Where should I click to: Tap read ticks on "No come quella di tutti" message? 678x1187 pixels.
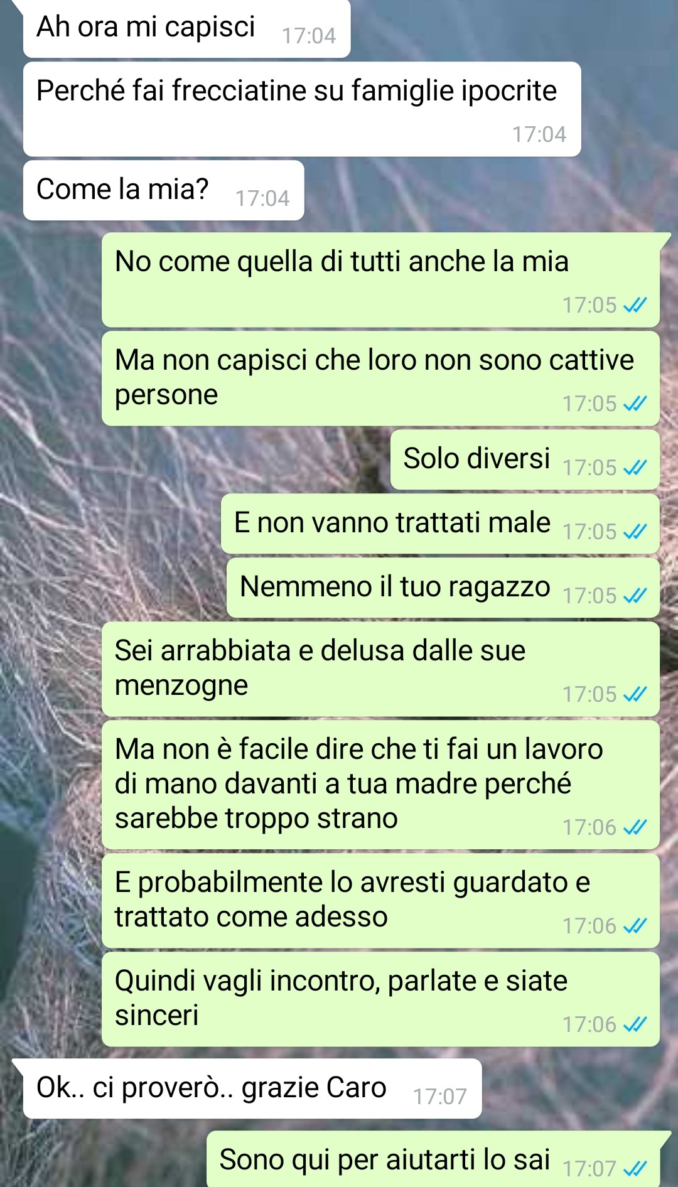click(635, 305)
